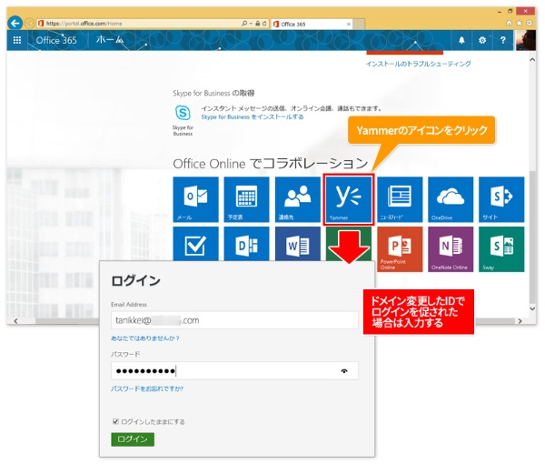Launch the OneDrive tile

tap(451, 199)
